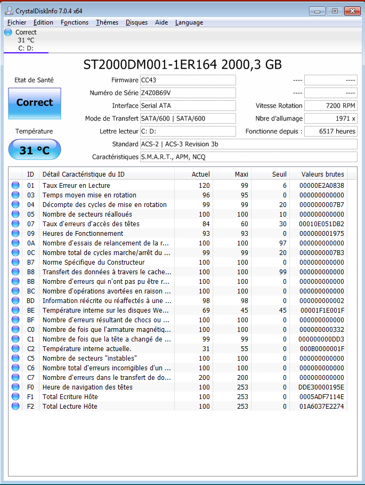365x485 pixels.
Task: Click status orb for attribute C0
Action: [15, 329]
